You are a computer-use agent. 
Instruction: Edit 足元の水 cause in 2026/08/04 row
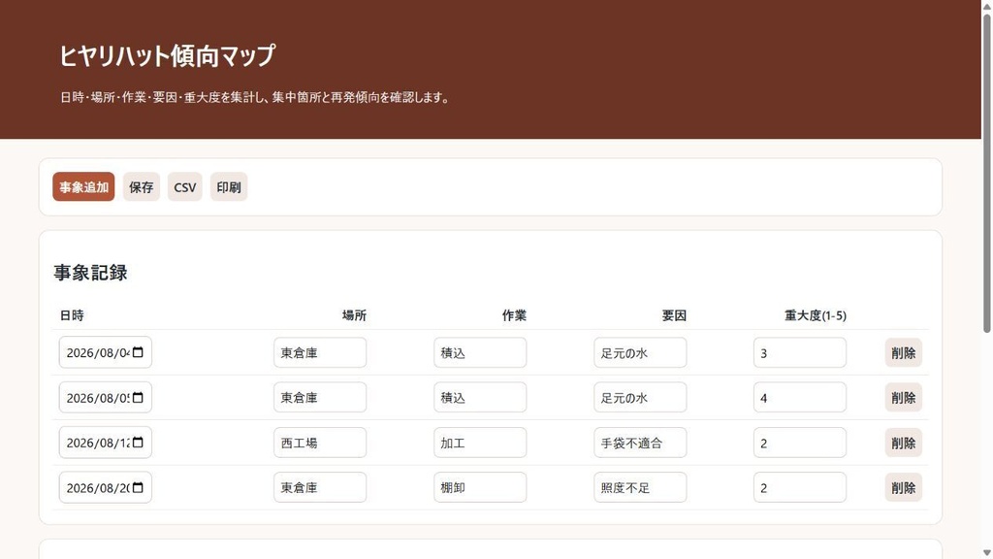click(x=640, y=352)
